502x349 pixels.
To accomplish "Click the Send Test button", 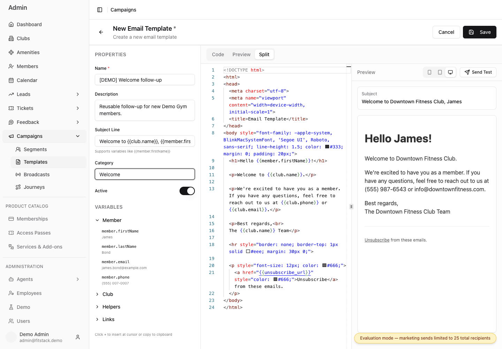I will 478,72.
